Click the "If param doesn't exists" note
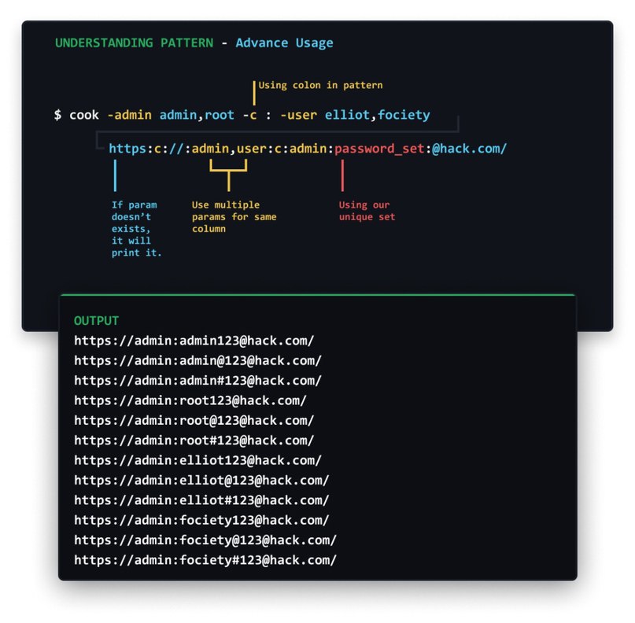The height and width of the screenshot is (623, 635). pyautogui.click(x=136, y=229)
